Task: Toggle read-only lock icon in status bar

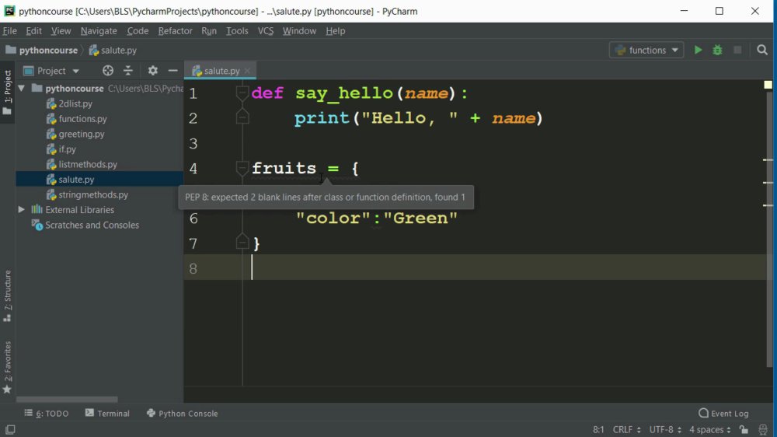Action: [x=744, y=429]
